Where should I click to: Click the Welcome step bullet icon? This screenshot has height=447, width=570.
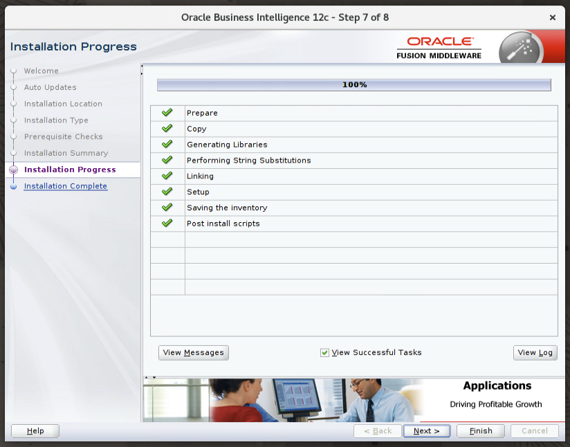13,71
